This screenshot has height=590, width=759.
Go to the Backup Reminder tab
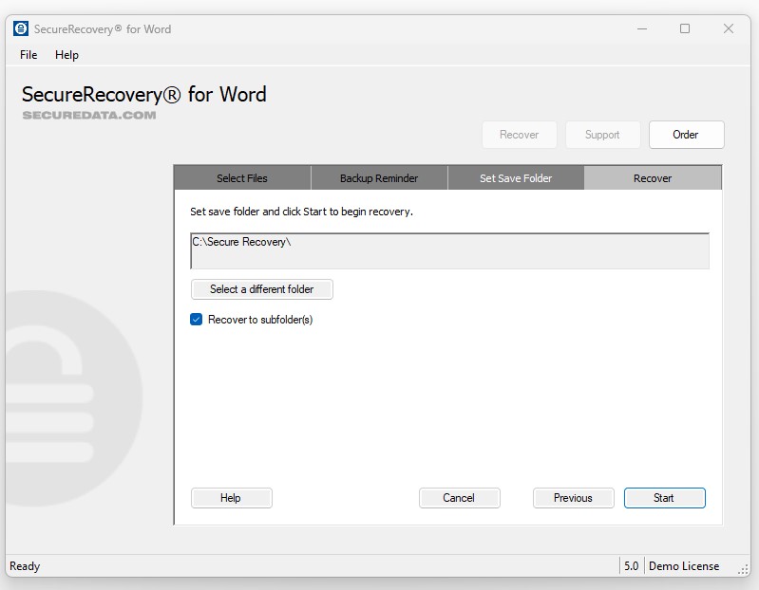coord(379,178)
